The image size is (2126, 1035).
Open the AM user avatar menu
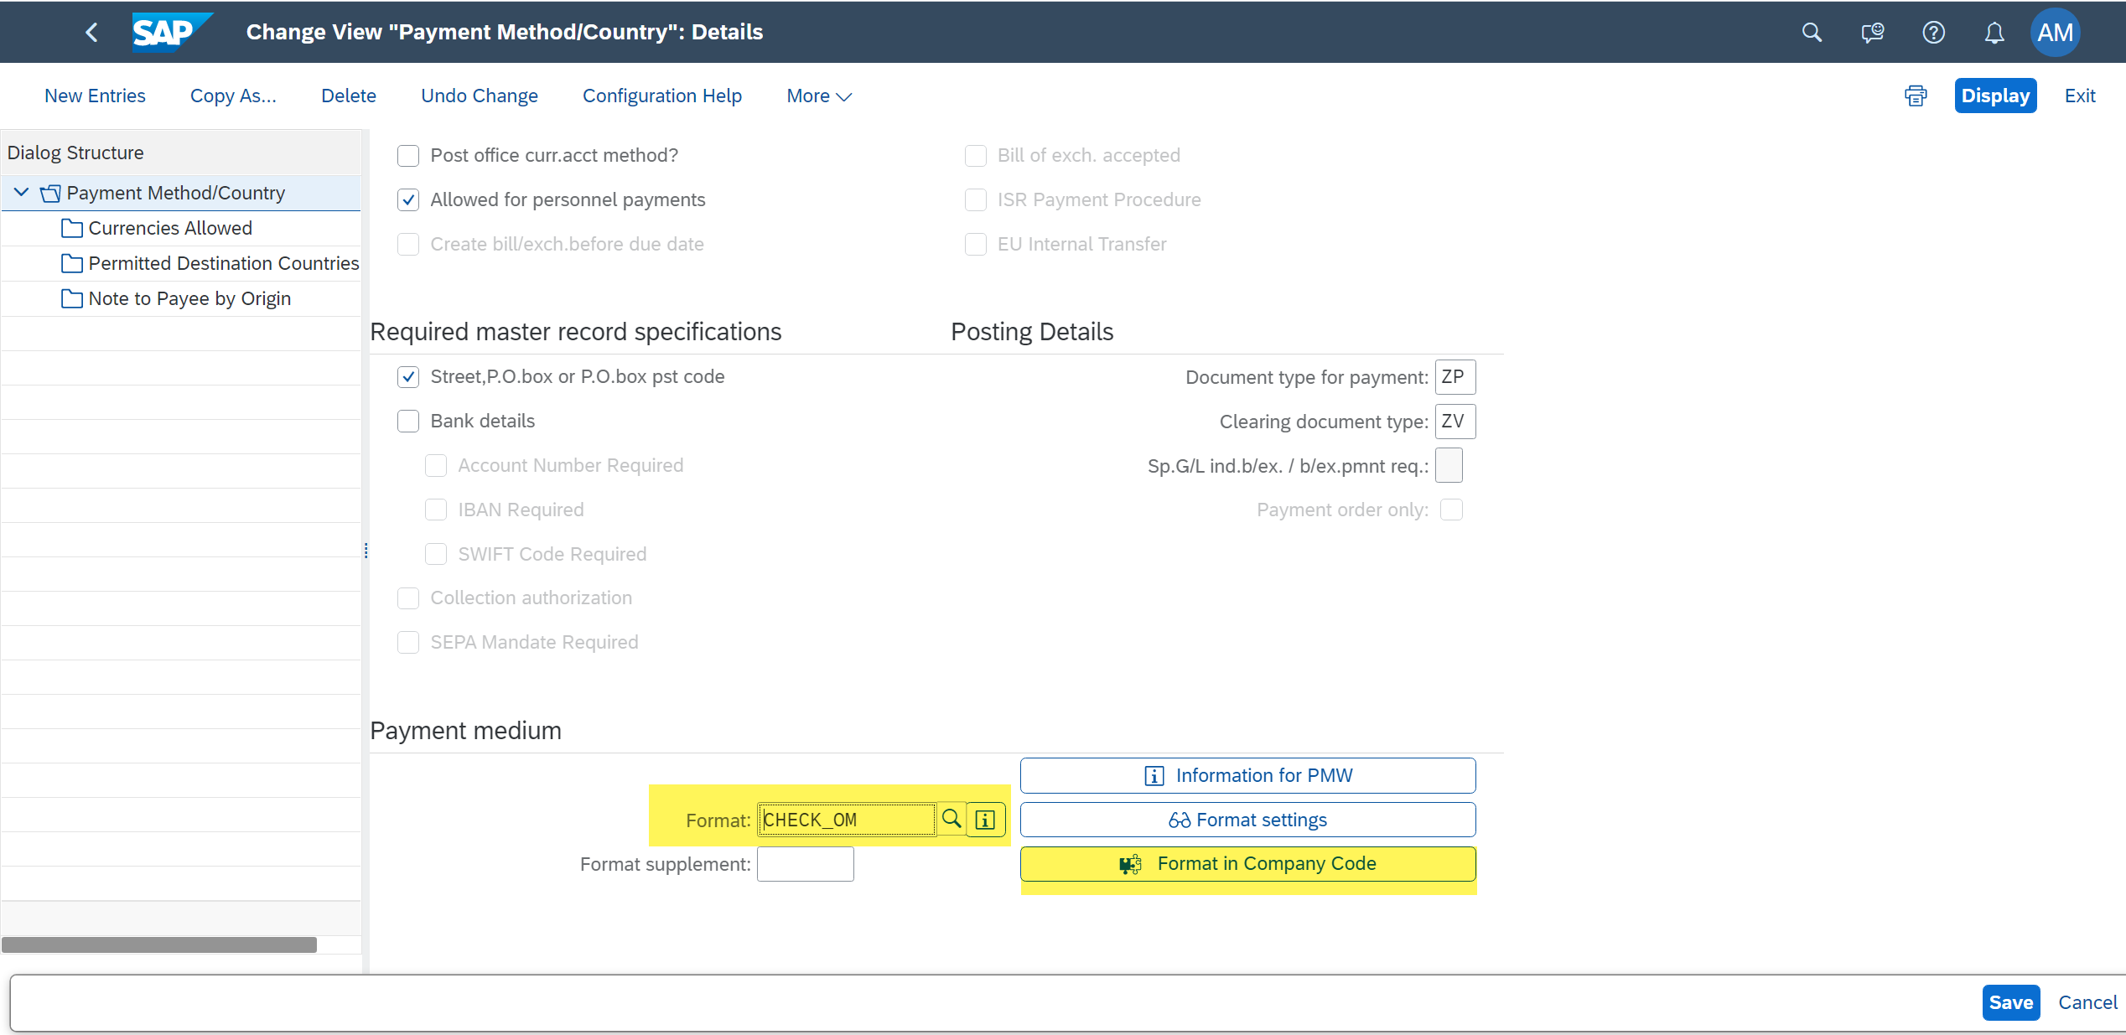click(x=2055, y=32)
